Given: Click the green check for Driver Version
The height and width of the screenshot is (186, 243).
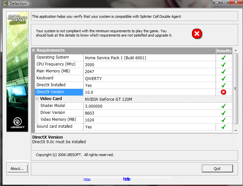Looking at the screenshot, I should [223, 113].
